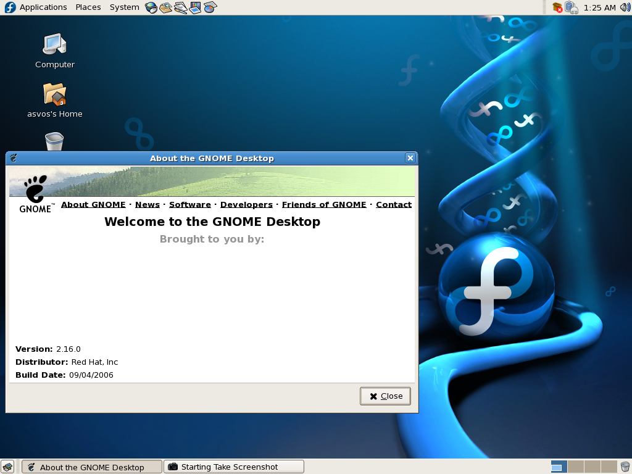Launch the presentation app panel icon
This screenshot has height=474, width=632.
pos(195,7)
